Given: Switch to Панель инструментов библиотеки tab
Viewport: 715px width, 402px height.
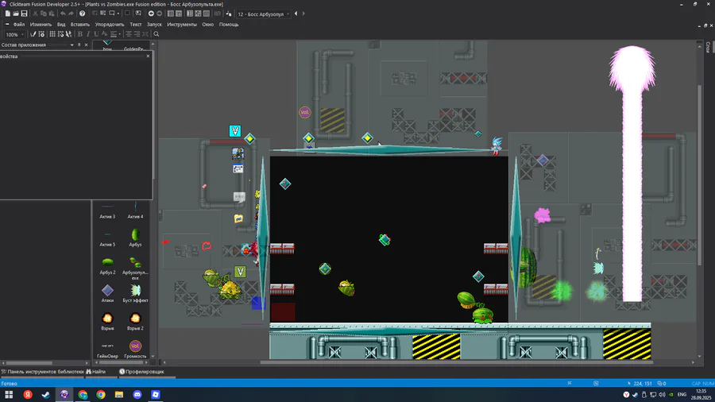Looking at the screenshot, I should click(x=43, y=372).
